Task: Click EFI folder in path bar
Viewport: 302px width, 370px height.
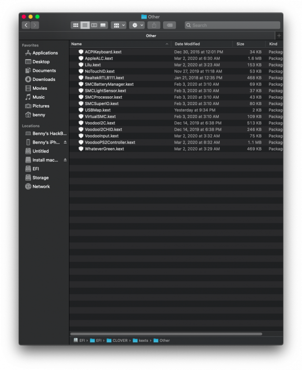Action: click(x=96, y=340)
